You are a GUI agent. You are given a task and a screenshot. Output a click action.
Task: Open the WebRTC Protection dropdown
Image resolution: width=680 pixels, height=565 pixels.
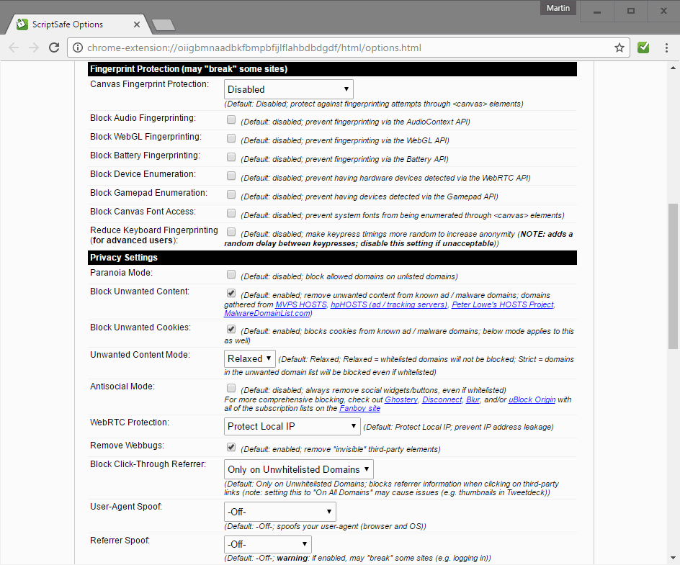tap(291, 425)
